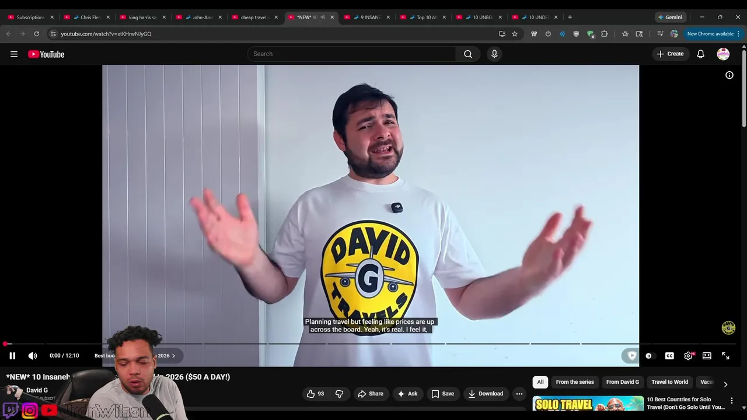Like the video showing 93 likes
Image resolution: width=747 pixels, height=420 pixels.
(316, 394)
